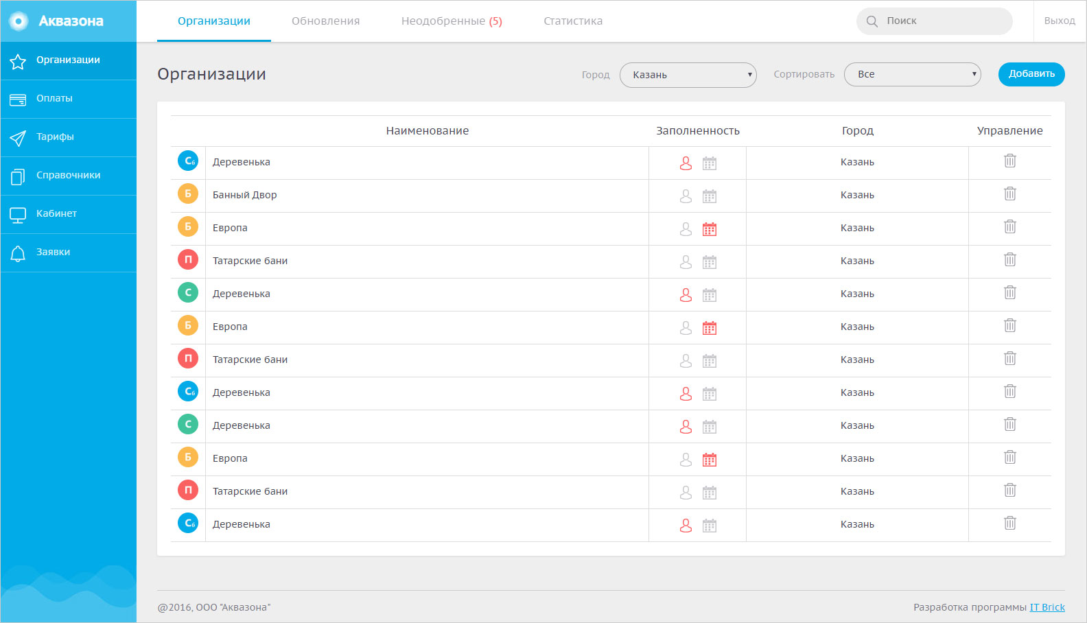1087x623 pixels.
Task: Click the Добавить button
Action: pos(1031,74)
